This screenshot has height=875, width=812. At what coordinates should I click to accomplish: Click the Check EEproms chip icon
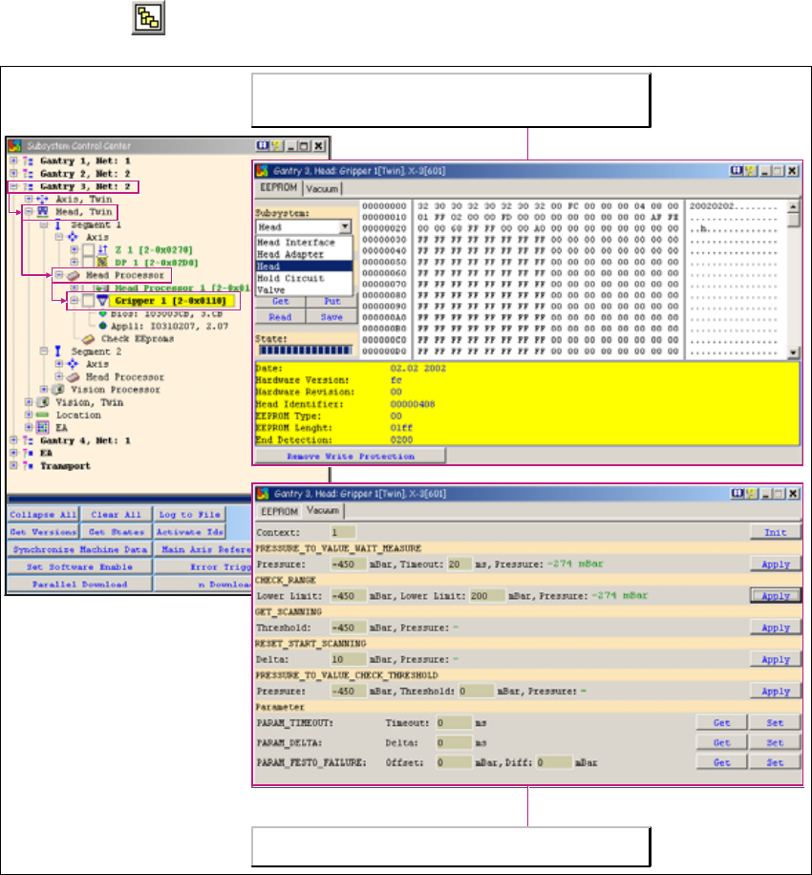pyautogui.click(x=89, y=338)
